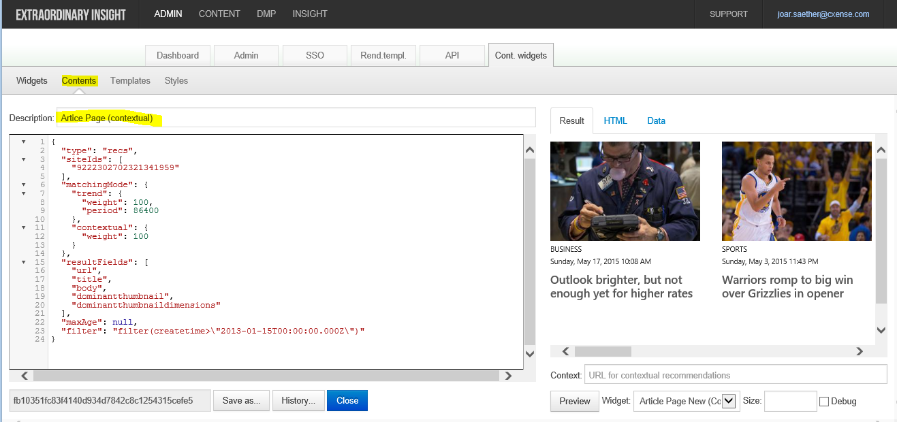Open the History... dialog
This screenshot has height=422, width=897.
pyautogui.click(x=298, y=400)
